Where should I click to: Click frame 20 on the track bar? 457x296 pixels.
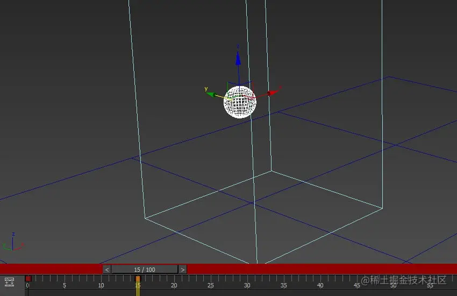174,285
